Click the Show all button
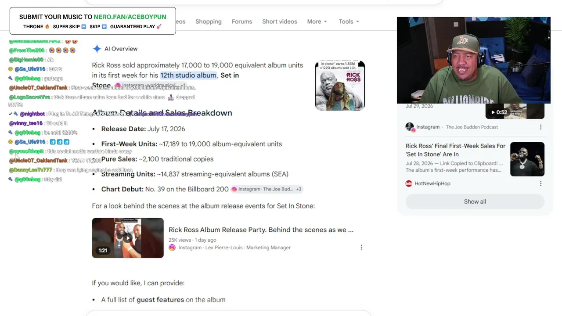This screenshot has width=562, height=316. pos(475,201)
